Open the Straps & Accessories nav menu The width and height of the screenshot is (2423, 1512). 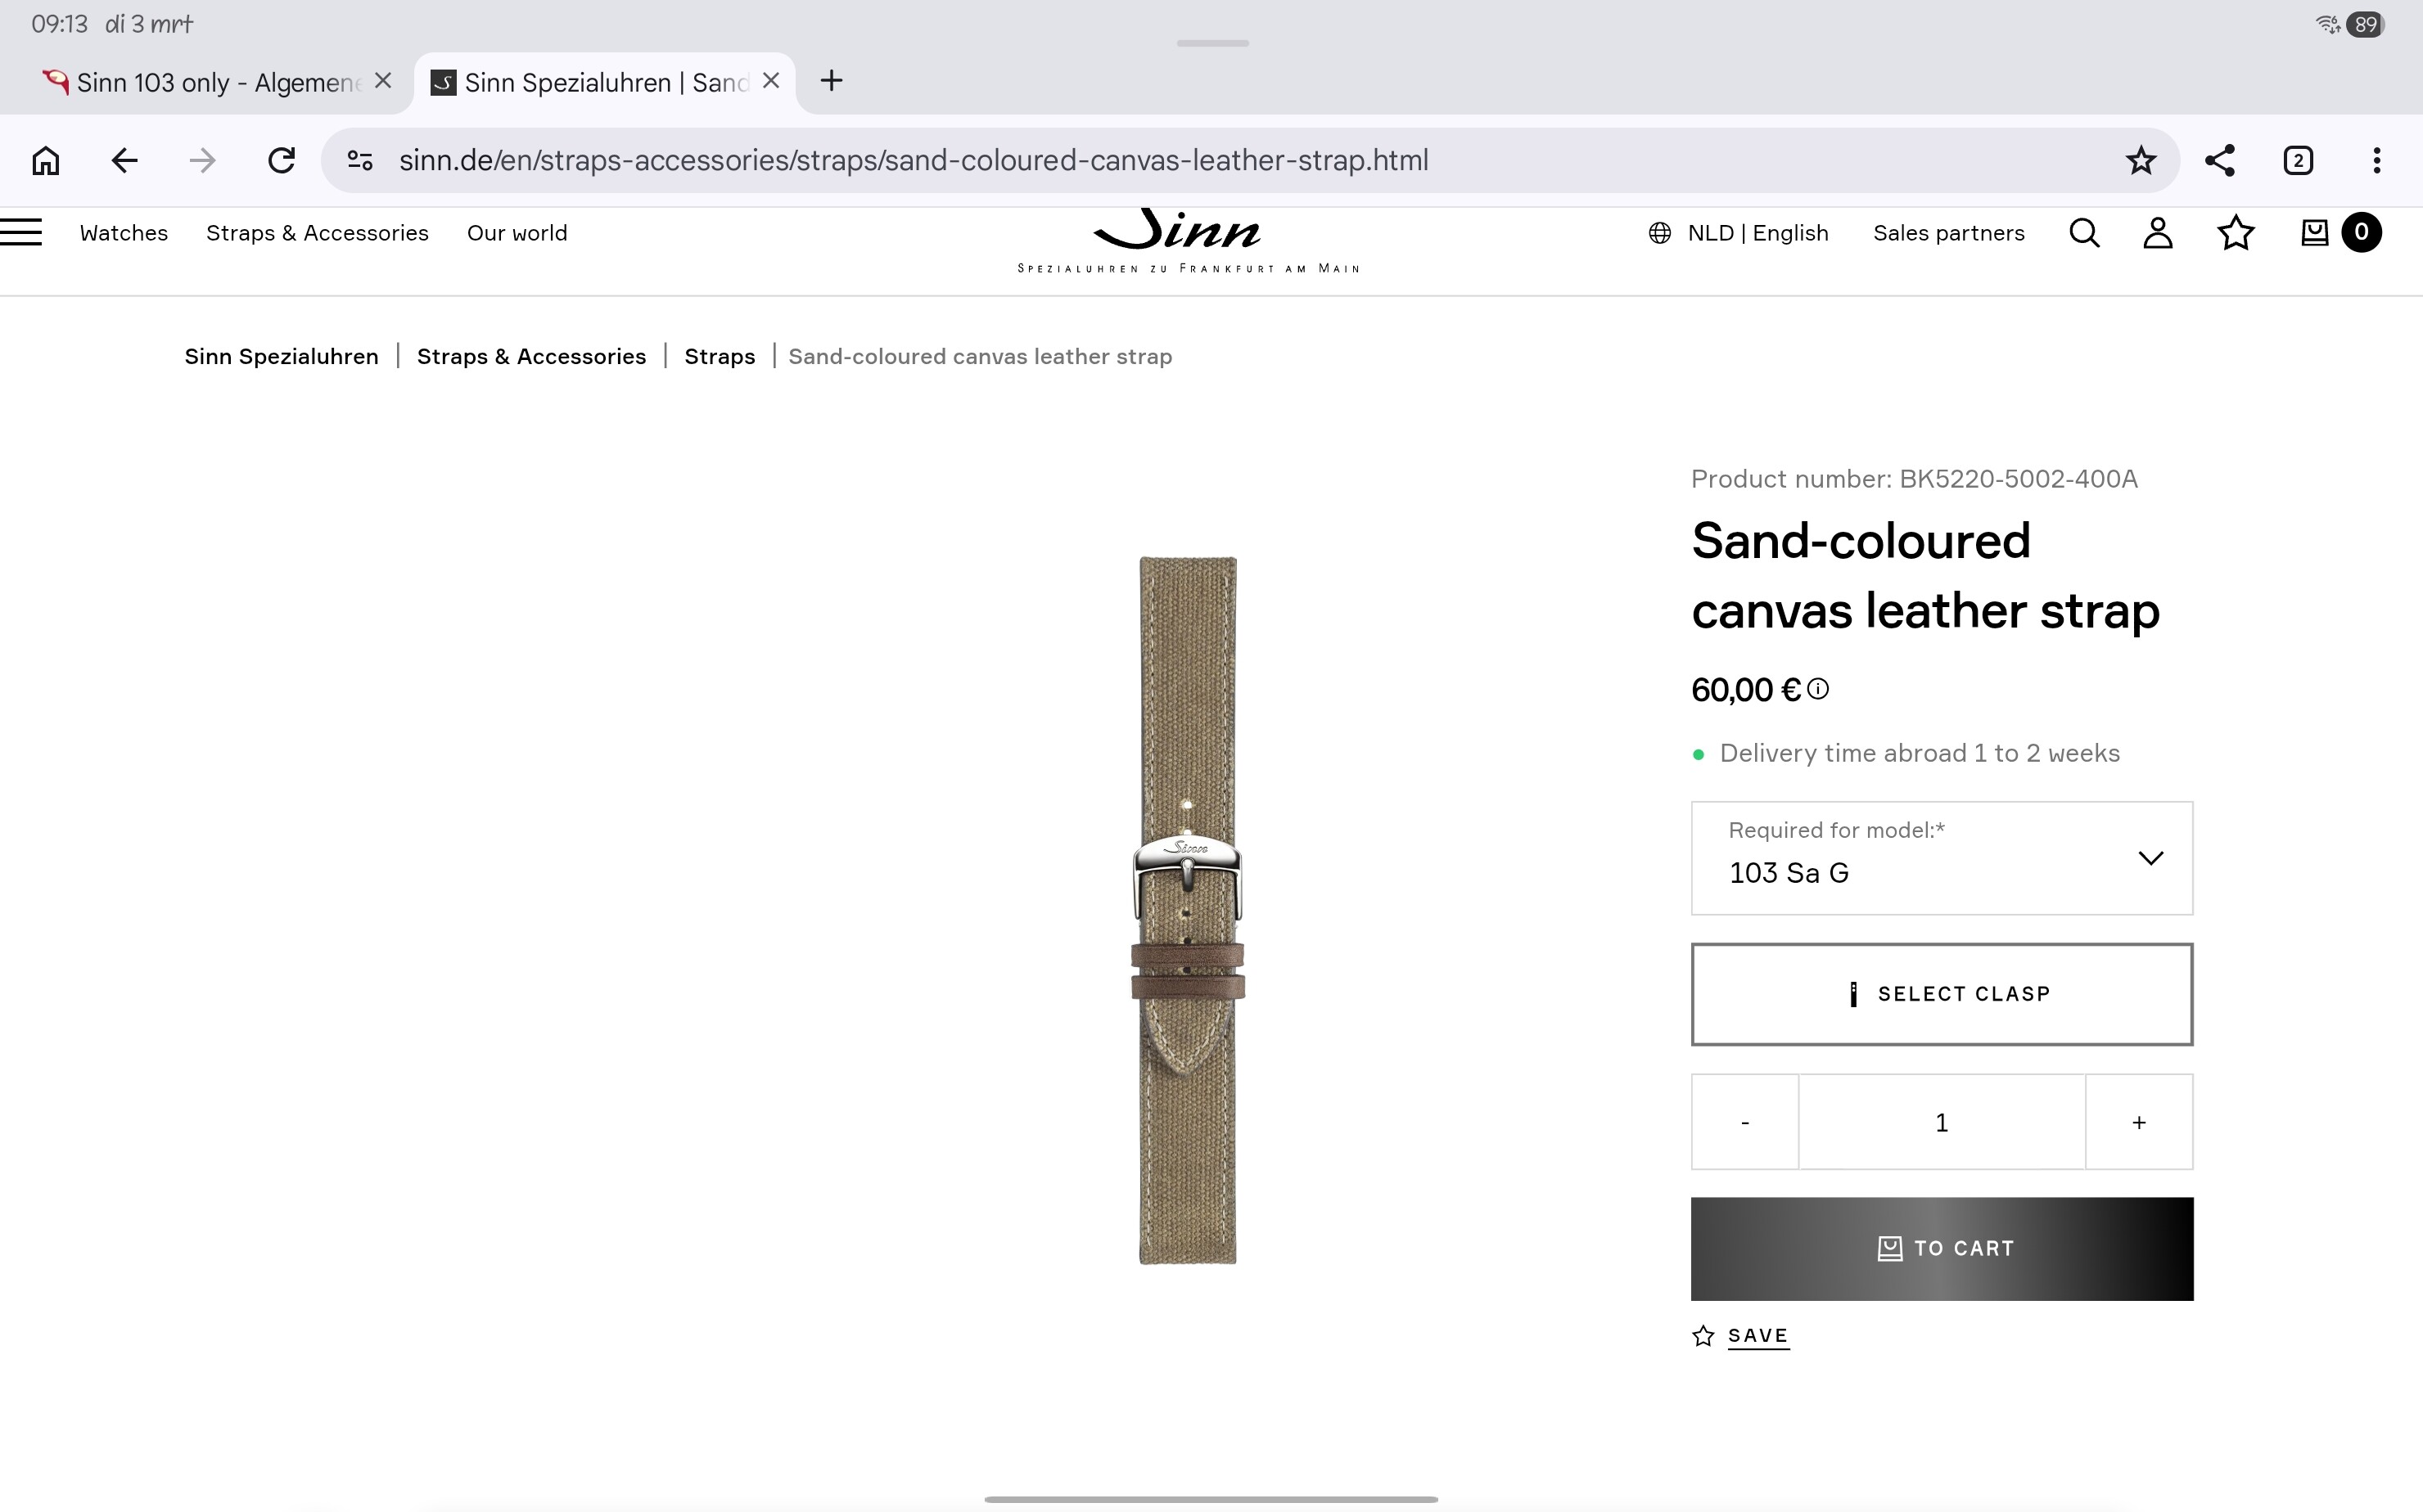[317, 233]
